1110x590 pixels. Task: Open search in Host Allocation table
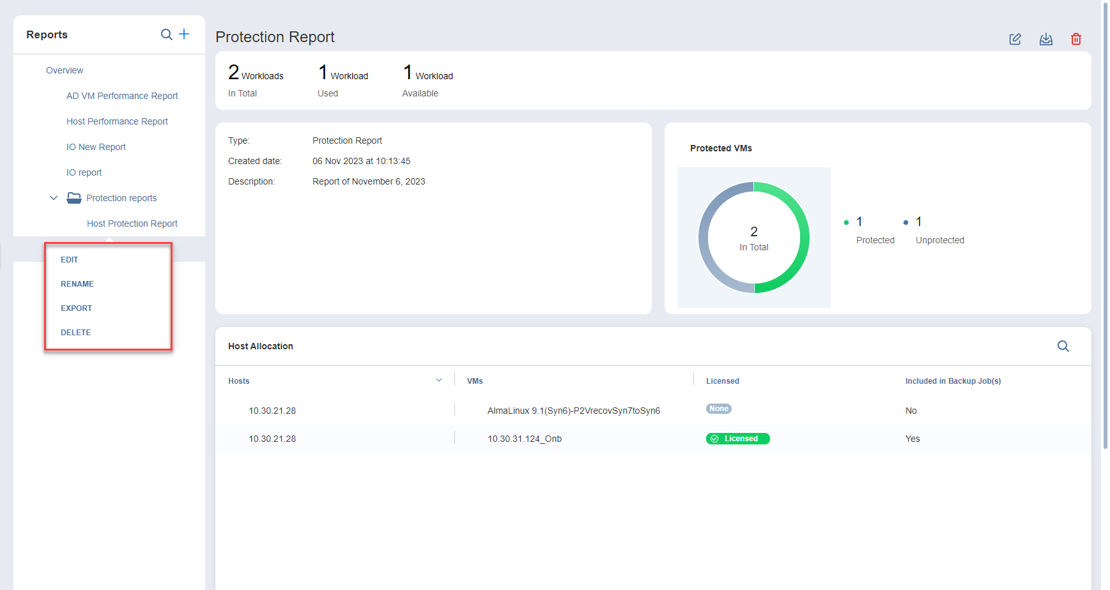(x=1063, y=346)
